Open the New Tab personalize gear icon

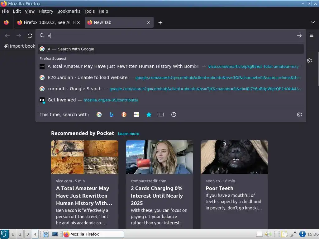tap(309, 61)
